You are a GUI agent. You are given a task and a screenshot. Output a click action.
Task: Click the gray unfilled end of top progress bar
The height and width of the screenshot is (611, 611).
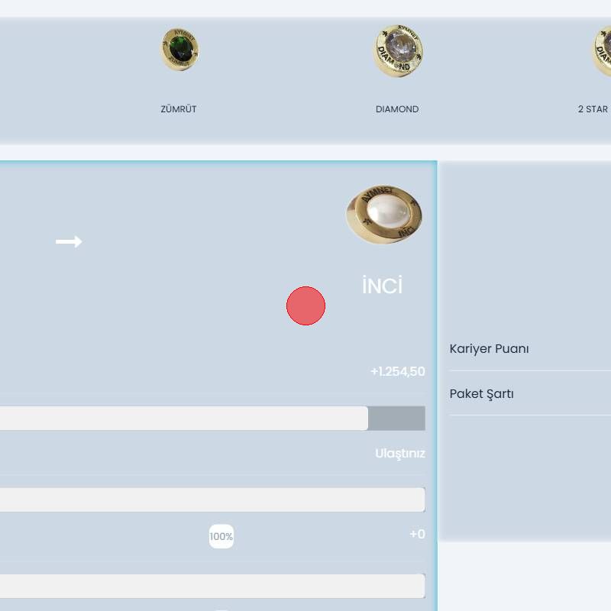coord(396,419)
